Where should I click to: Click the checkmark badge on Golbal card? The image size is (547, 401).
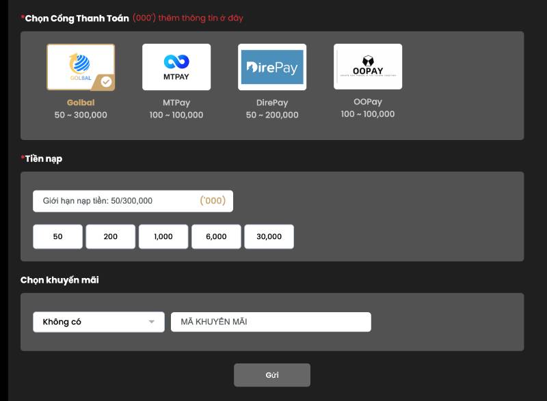pos(106,81)
